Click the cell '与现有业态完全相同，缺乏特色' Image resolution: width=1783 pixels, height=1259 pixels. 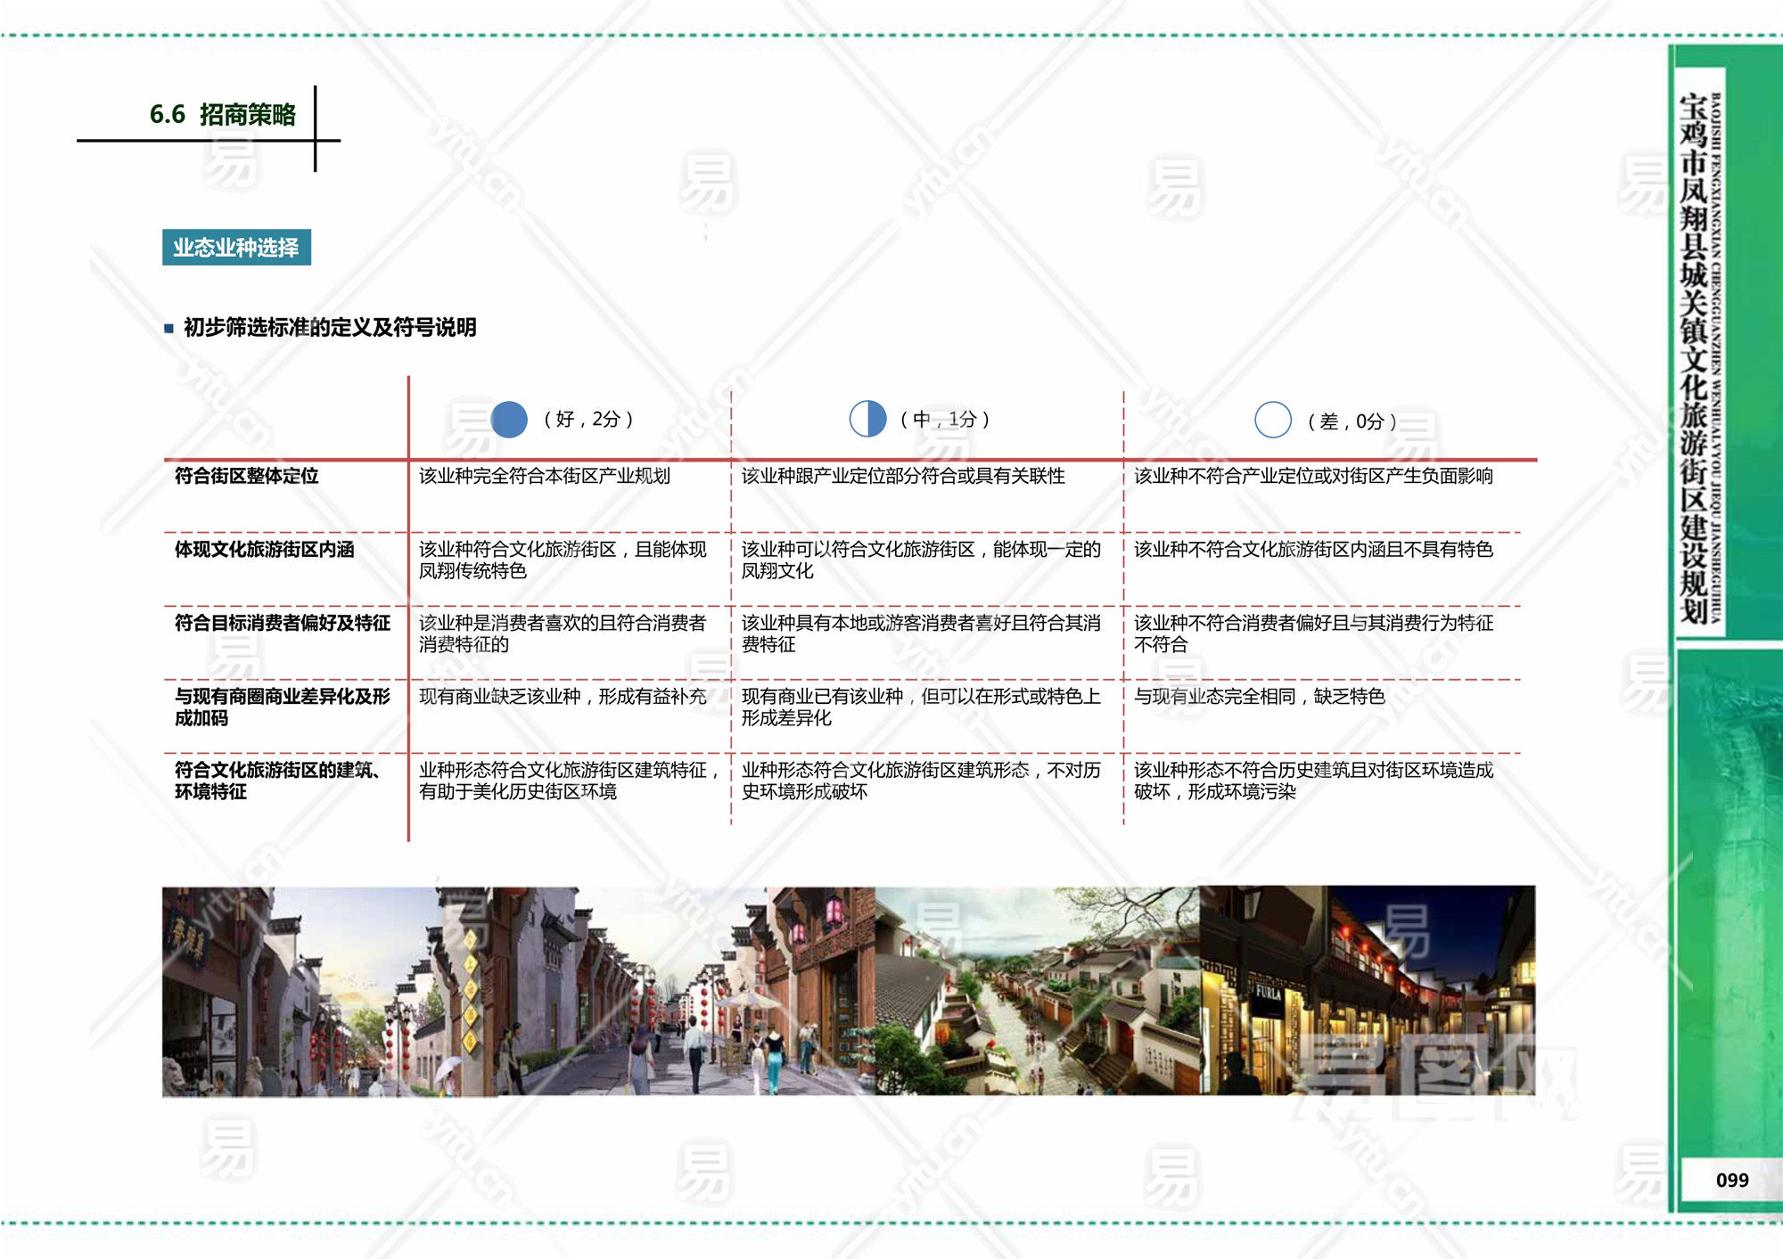click(1258, 696)
